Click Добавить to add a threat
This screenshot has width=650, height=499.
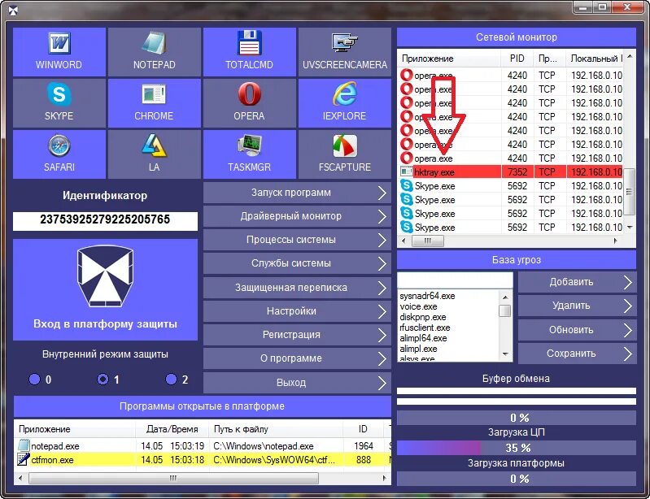[577, 283]
